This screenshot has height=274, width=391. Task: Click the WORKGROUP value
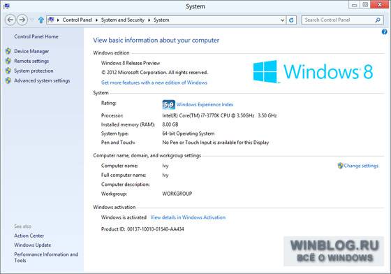[x=177, y=194]
